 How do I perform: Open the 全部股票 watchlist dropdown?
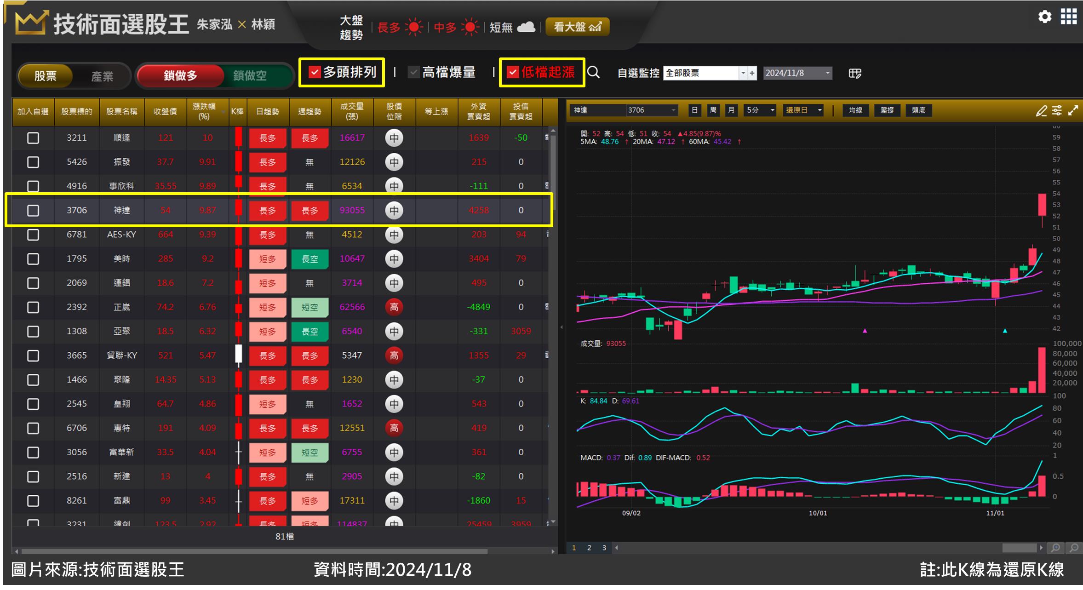[743, 73]
